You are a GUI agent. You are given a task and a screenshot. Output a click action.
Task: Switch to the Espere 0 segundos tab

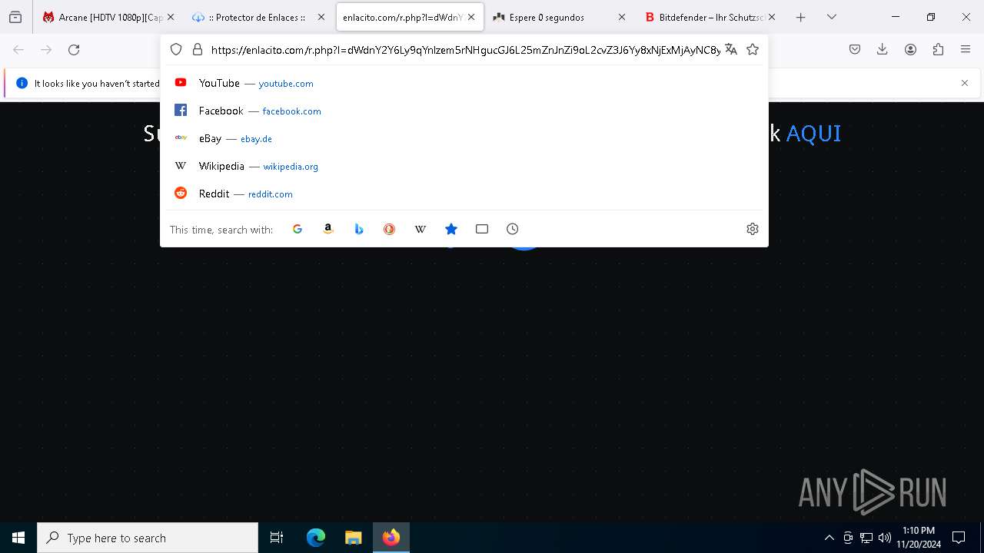[560, 17]
